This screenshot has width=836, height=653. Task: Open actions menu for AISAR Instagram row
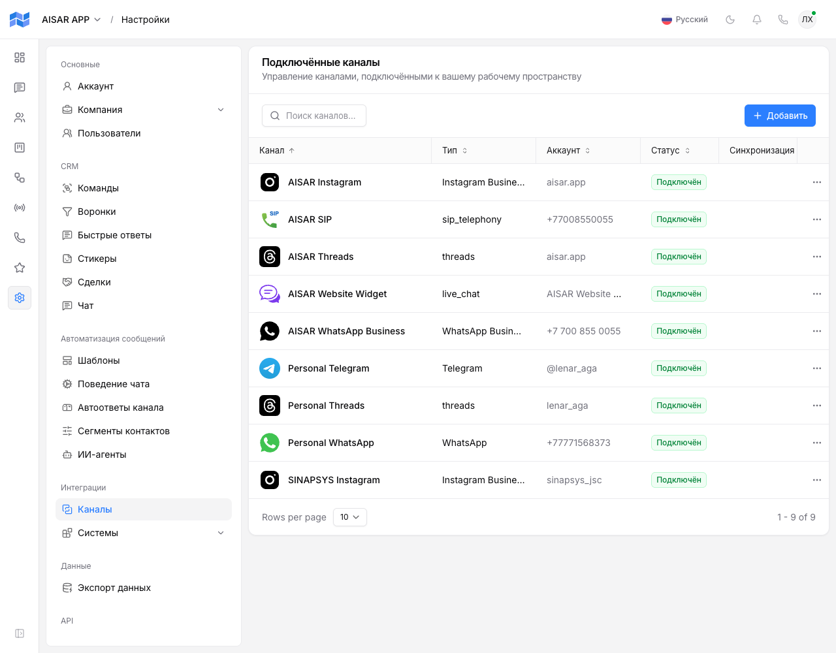pos(816,182)
